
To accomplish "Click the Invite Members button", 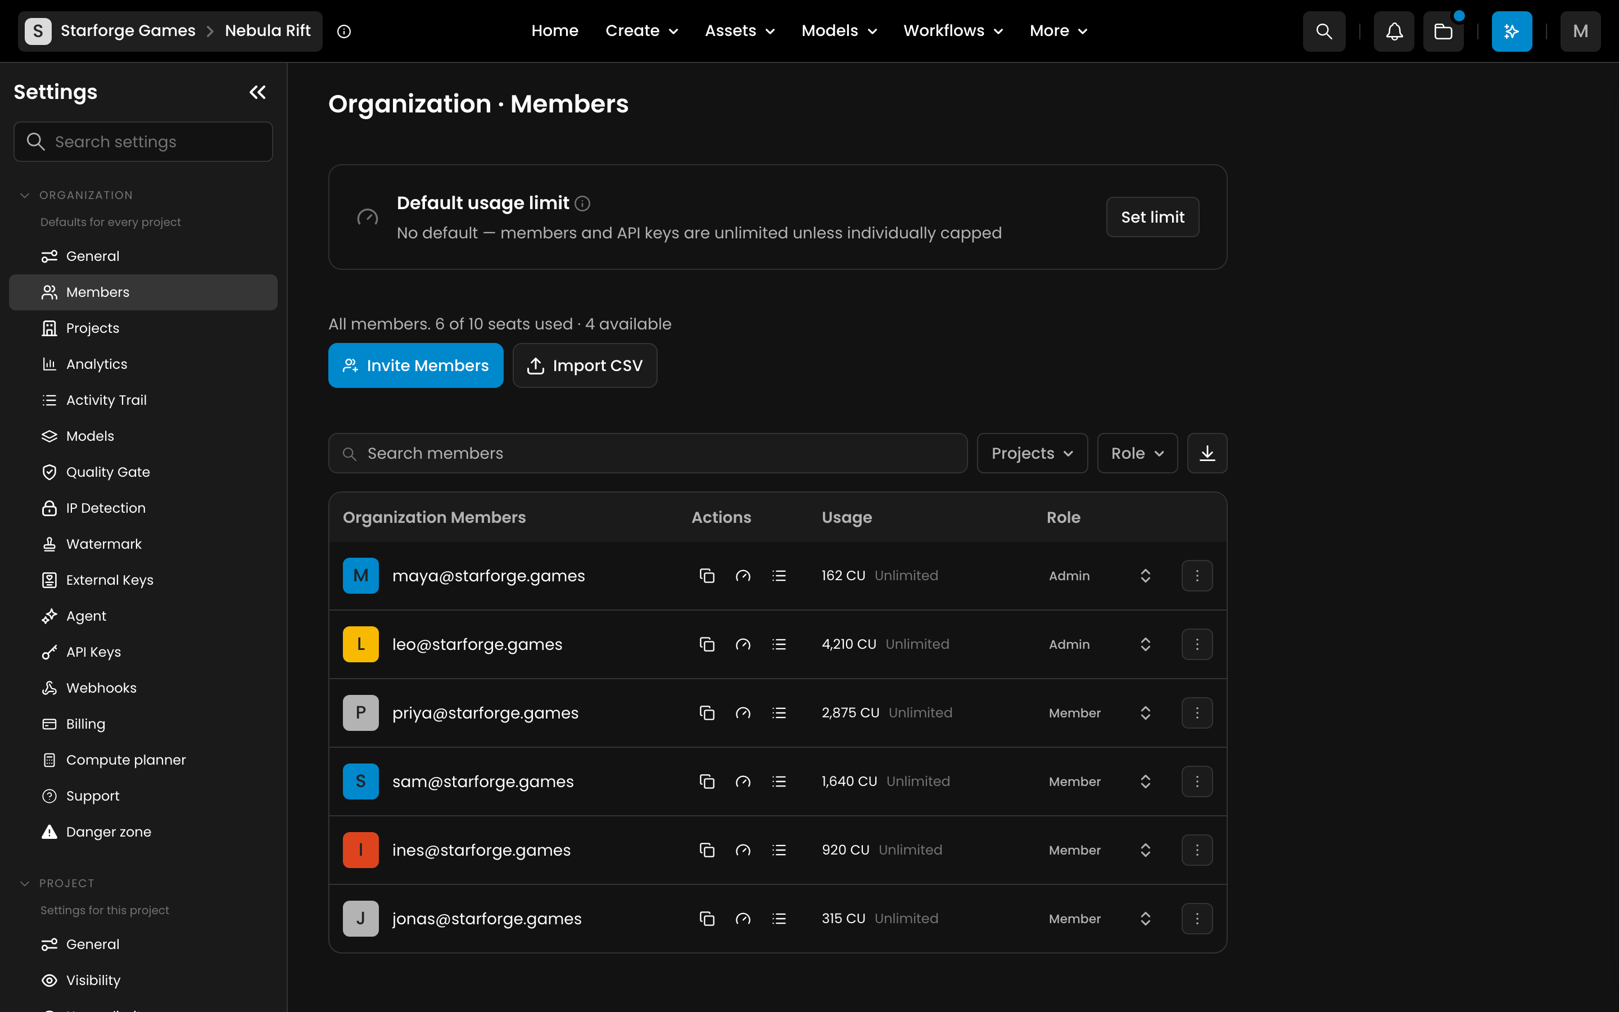I will click(x=415, y=365).
